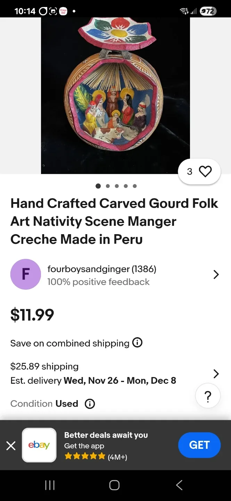Dismiss the app banner with the X
The height and width of the screenshot is (501, 231).
point(11,446)
